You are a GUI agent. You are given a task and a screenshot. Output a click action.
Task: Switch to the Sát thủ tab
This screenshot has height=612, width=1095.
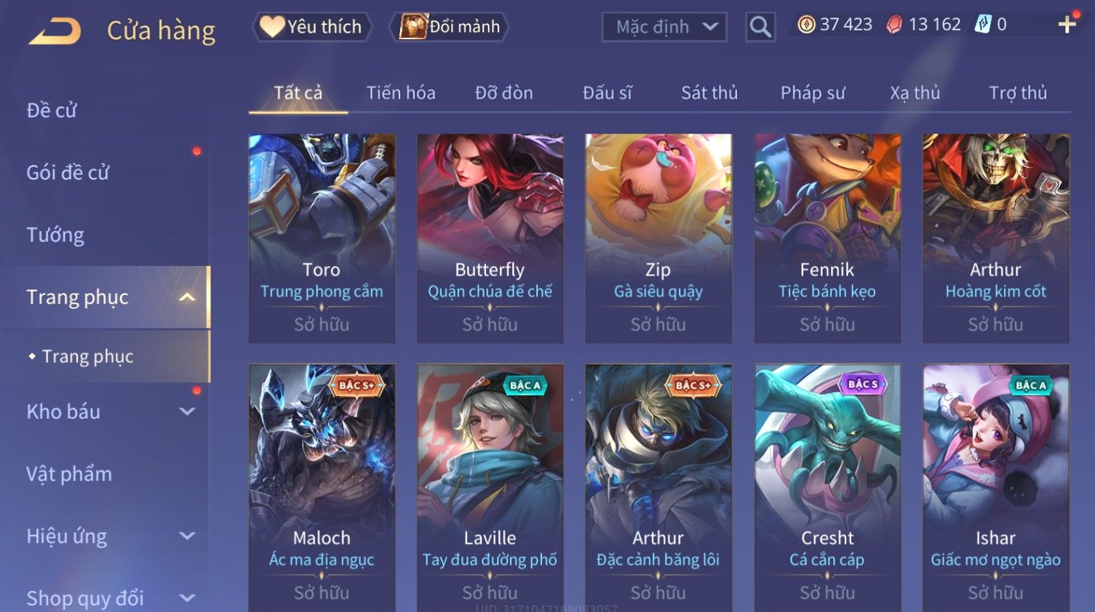coord(709,93)
